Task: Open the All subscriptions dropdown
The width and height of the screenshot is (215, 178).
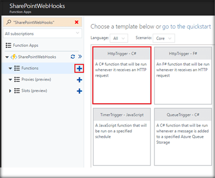Action: click(x=43, y=34)
